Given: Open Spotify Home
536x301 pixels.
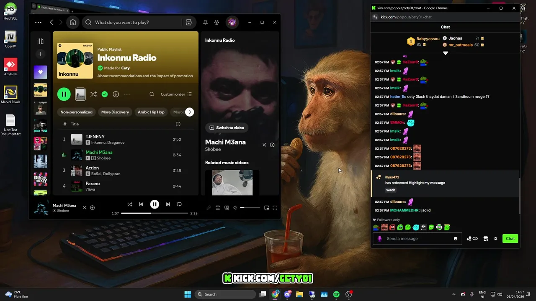Looking at the screenshot, I should tap(73, 23).
